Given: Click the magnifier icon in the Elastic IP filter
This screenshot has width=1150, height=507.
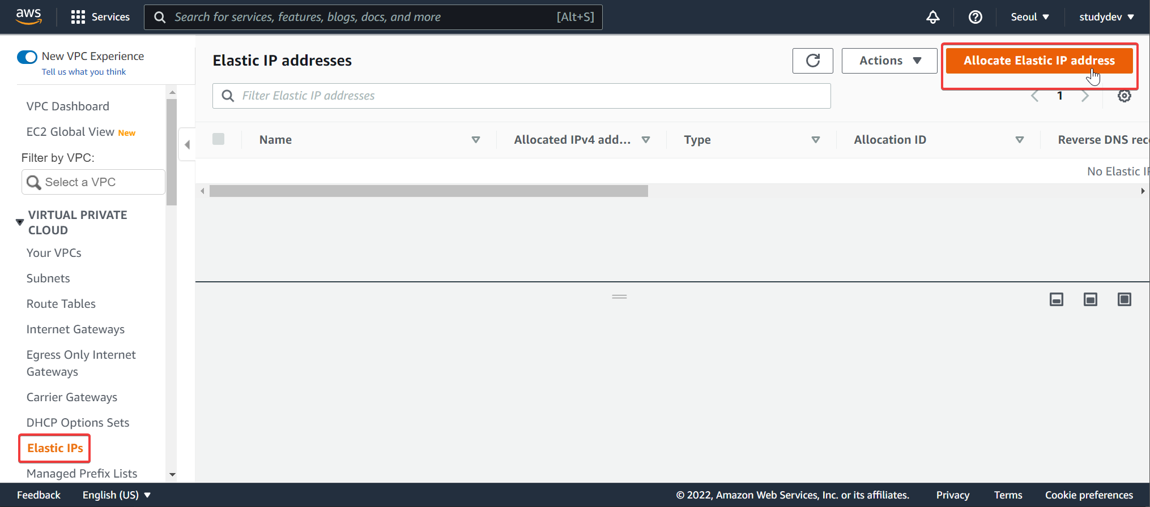Looking at the screenshot, I should pos(228,96).
